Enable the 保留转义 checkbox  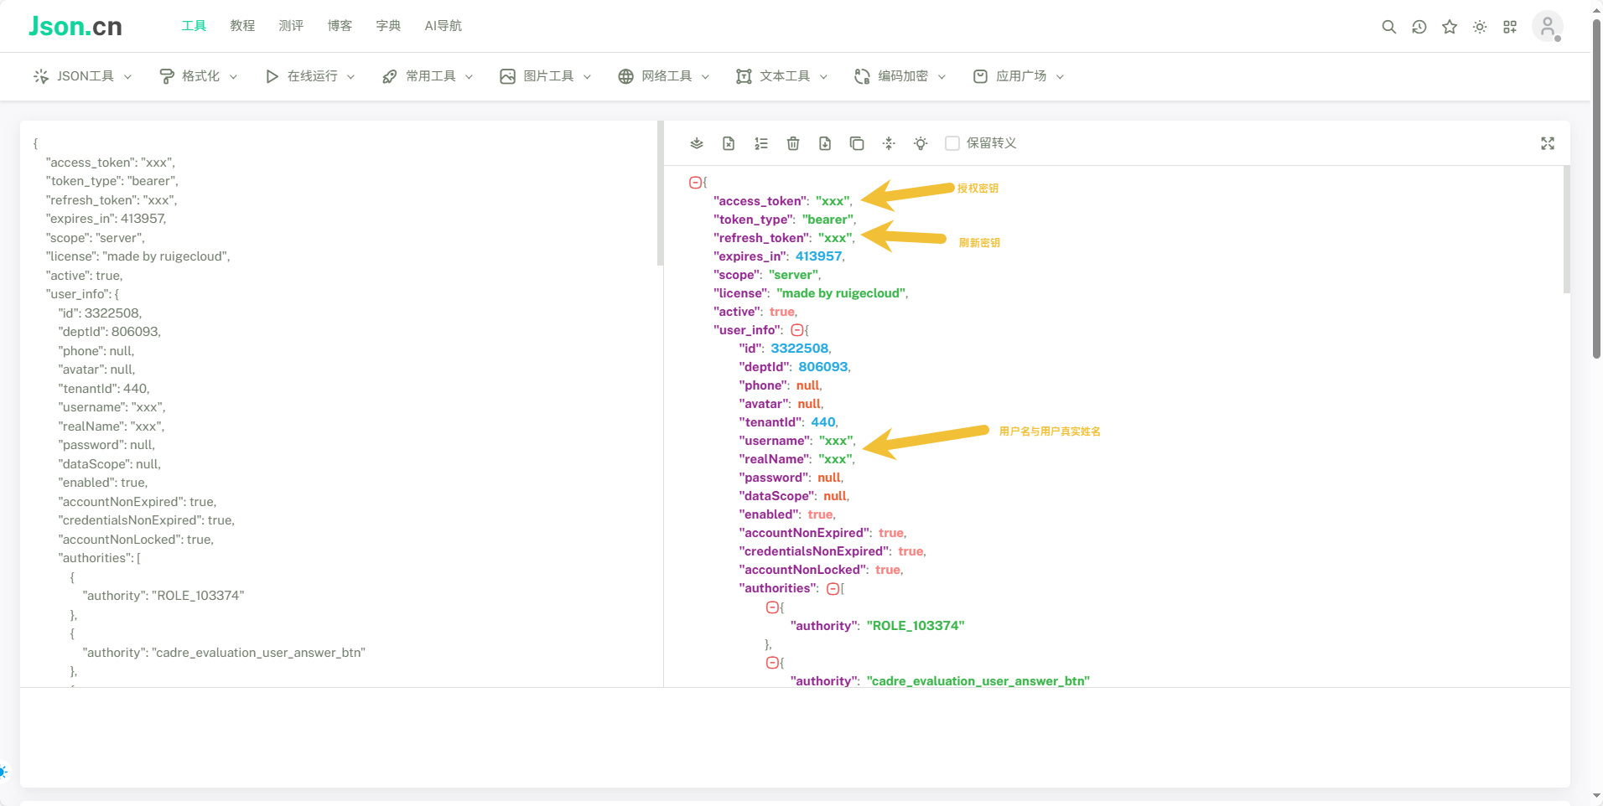(952, 143)
